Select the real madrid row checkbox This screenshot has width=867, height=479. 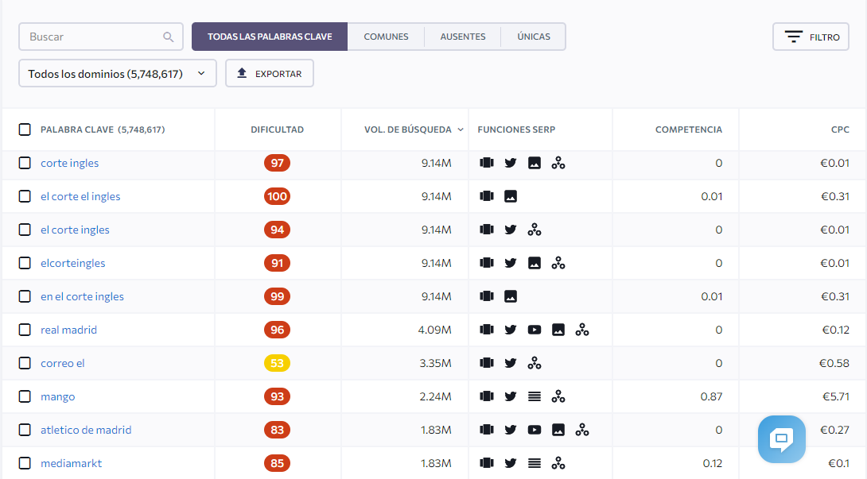pos(25,330)
